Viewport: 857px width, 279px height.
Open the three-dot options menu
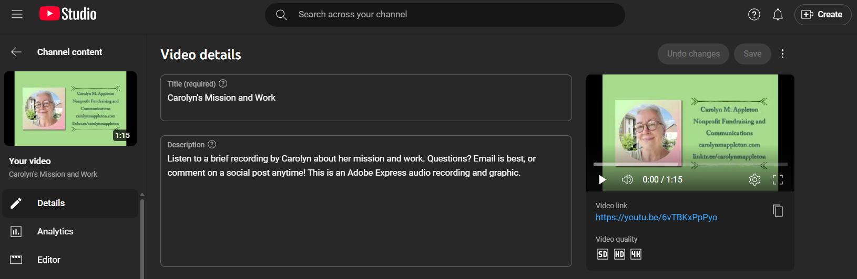(782, 54)
